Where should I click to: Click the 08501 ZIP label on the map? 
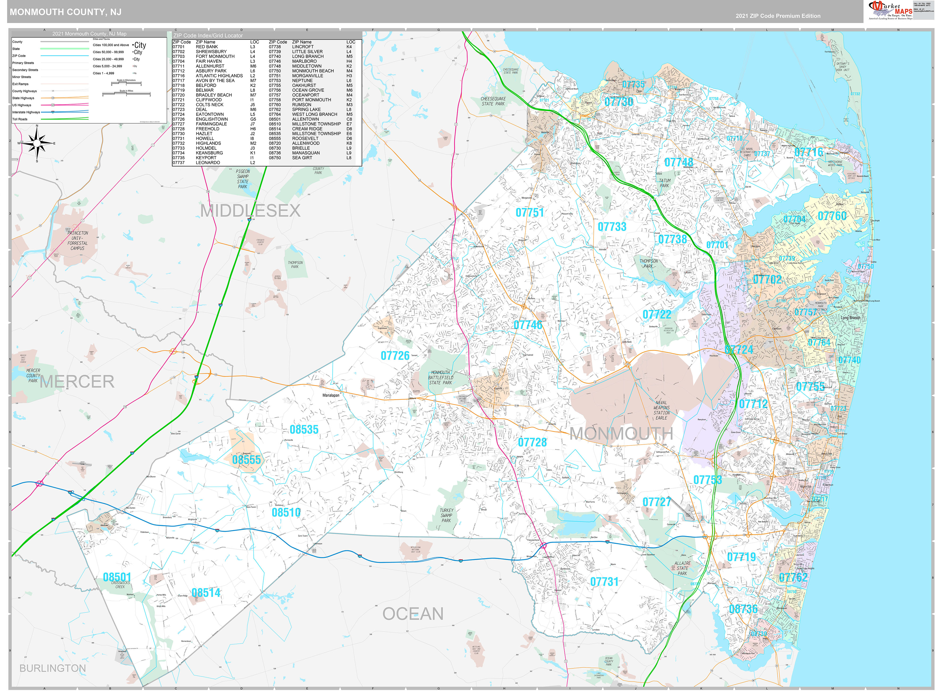(117, 577)
